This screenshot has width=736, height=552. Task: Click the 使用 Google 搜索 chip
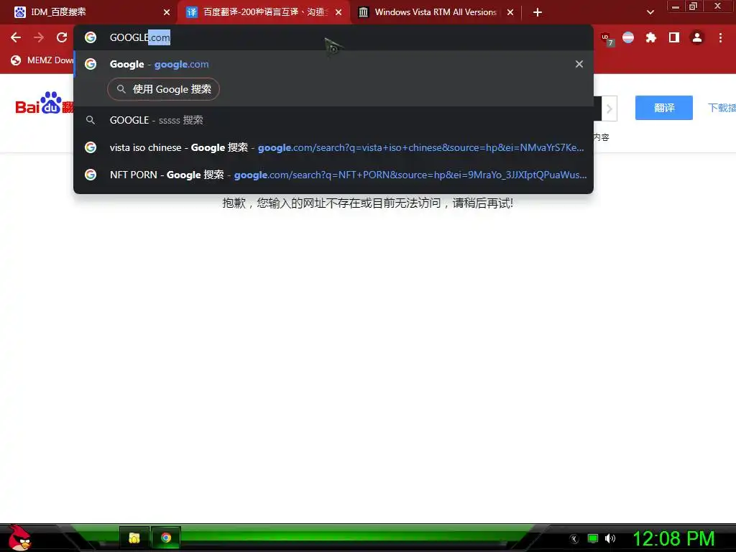pos(163,89)
